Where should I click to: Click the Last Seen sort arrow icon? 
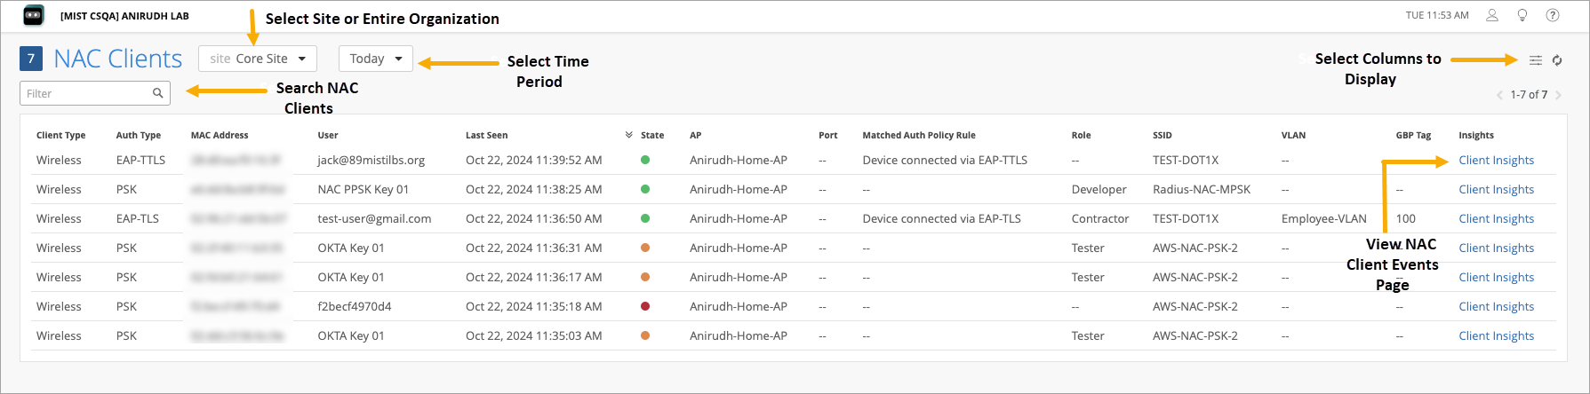[628, 135]
